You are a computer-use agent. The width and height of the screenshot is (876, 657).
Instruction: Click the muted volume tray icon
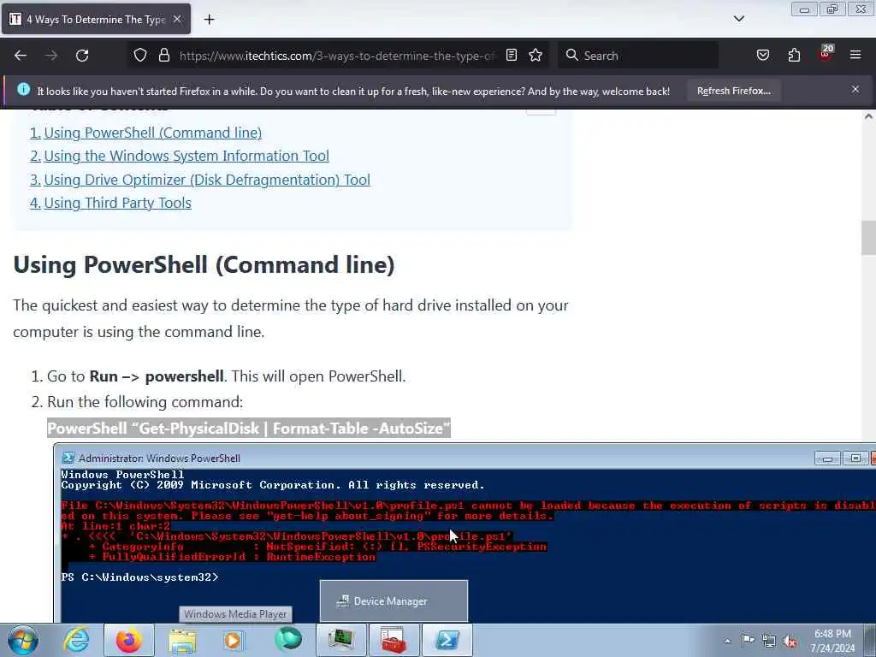click(790, 641)
